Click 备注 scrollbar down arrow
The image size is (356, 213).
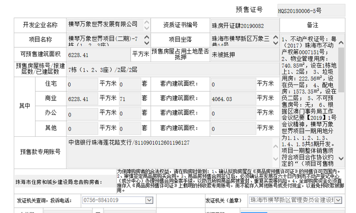[341, 159]
